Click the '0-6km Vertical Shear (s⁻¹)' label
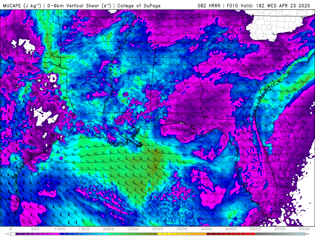 point(79,6)
